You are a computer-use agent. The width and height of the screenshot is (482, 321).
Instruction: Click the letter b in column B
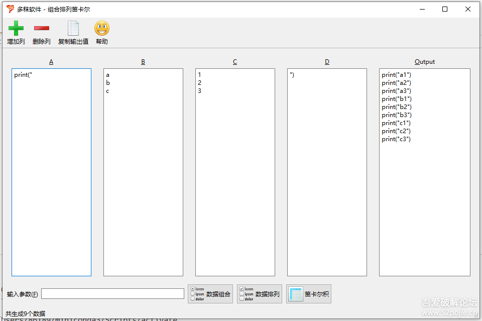(x=108, y=83)
